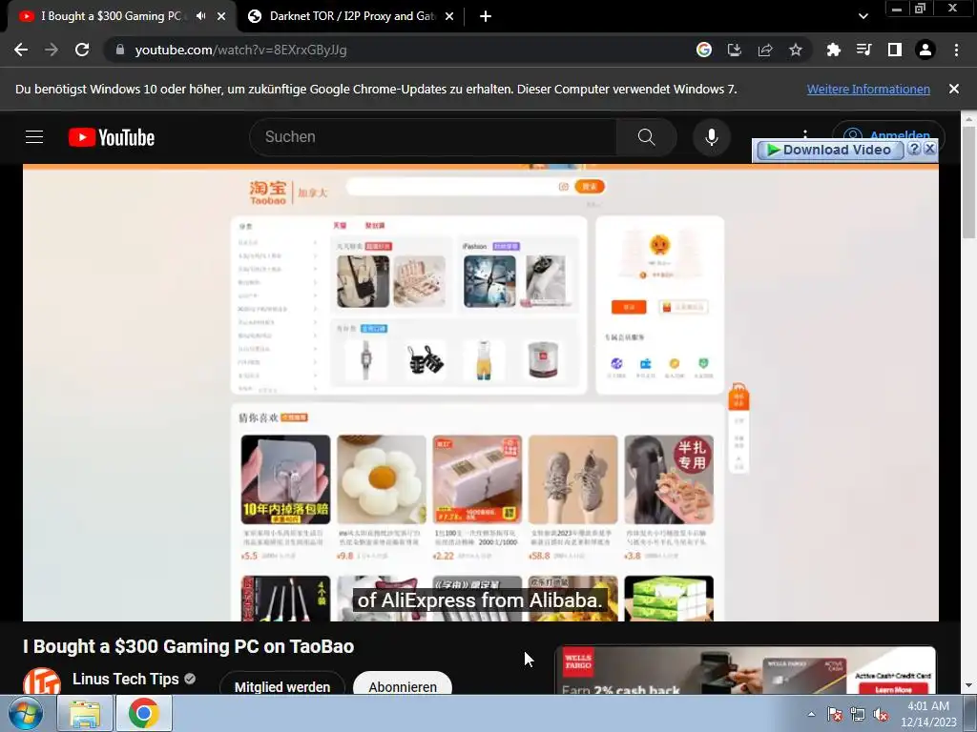Click the Download Video button
This screenshot has width=977, height=732.
click(x=829, y=150)
